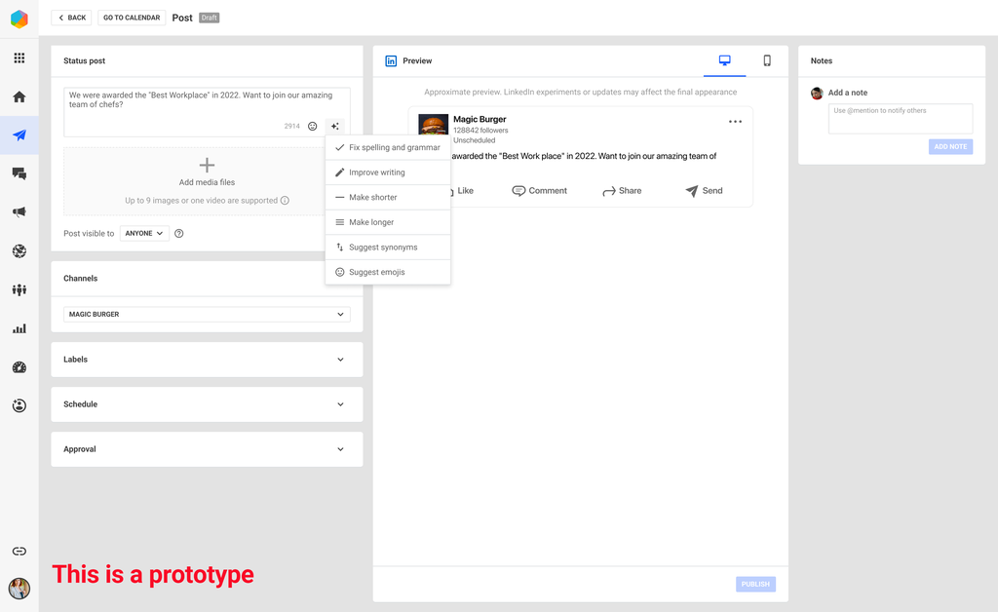Expand the Approval section

coord(207,449)
